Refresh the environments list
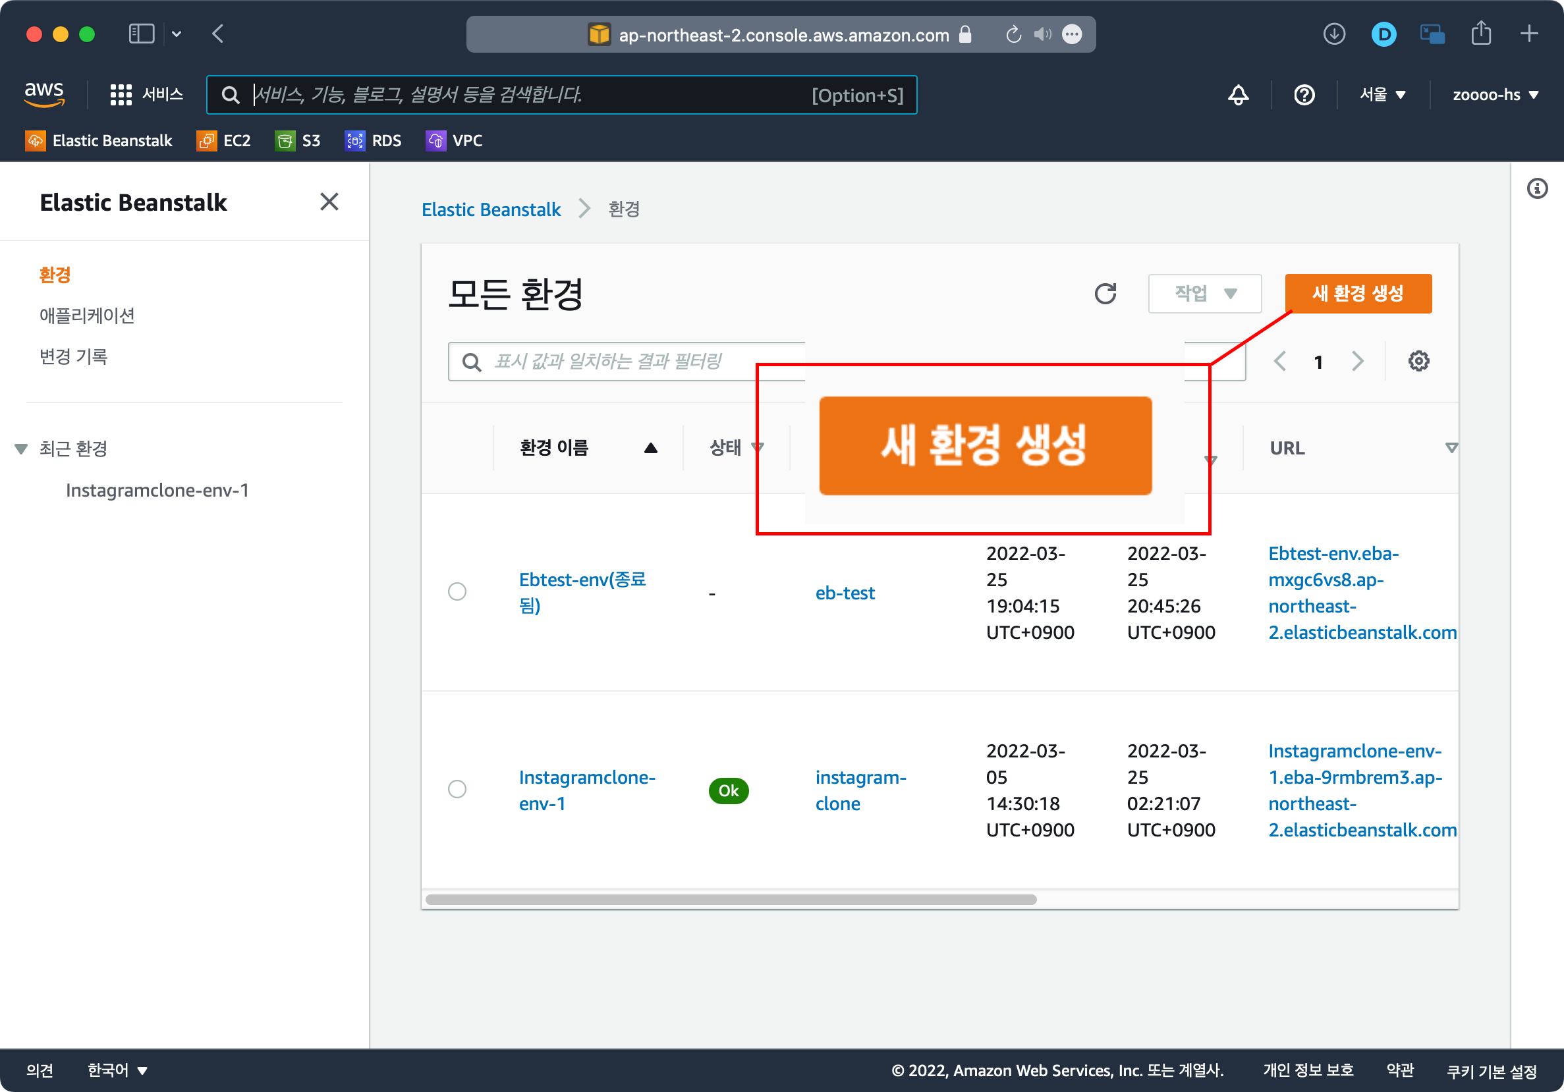Image resolution: width=1564 pixels, height=1092 pixels. (x=1105, y=294)
